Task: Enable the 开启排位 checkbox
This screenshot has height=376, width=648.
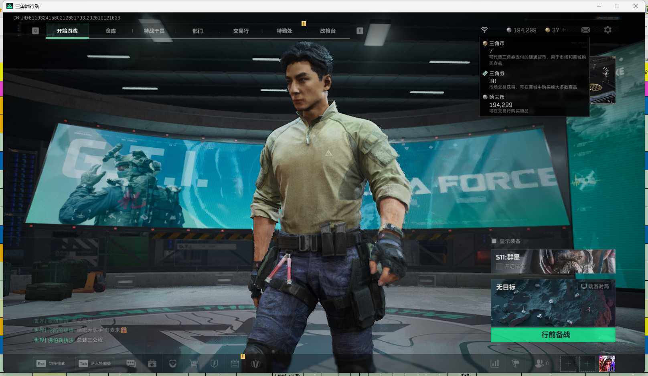Action: [x=499, y=266]
